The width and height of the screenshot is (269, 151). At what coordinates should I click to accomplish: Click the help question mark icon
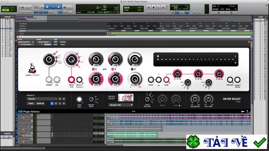click(x=247, y=111)
